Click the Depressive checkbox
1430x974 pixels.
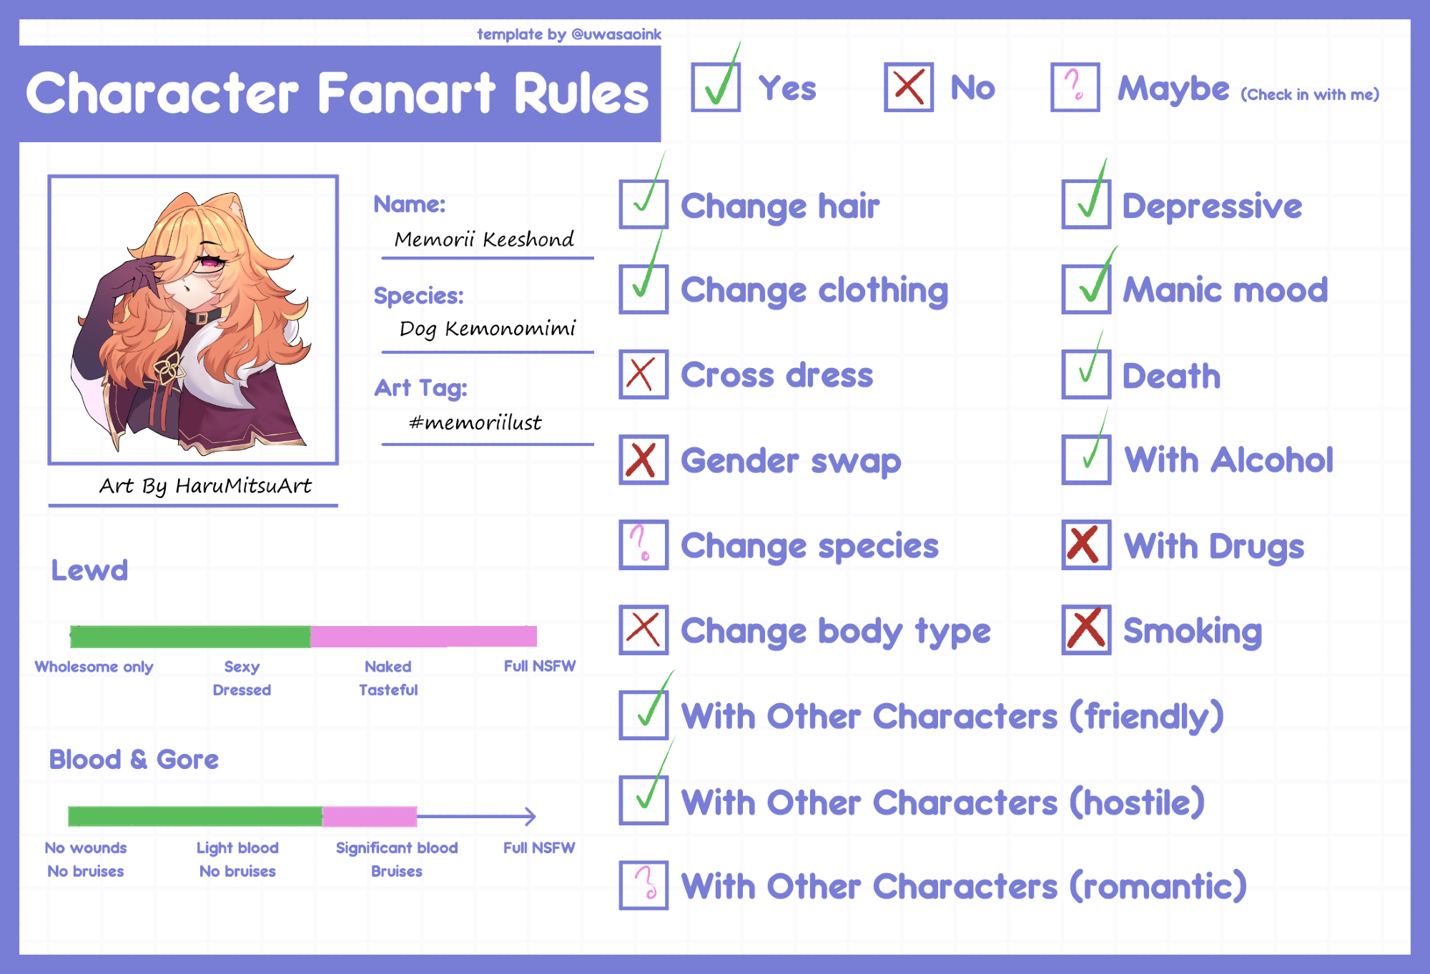pos(1086,204)
